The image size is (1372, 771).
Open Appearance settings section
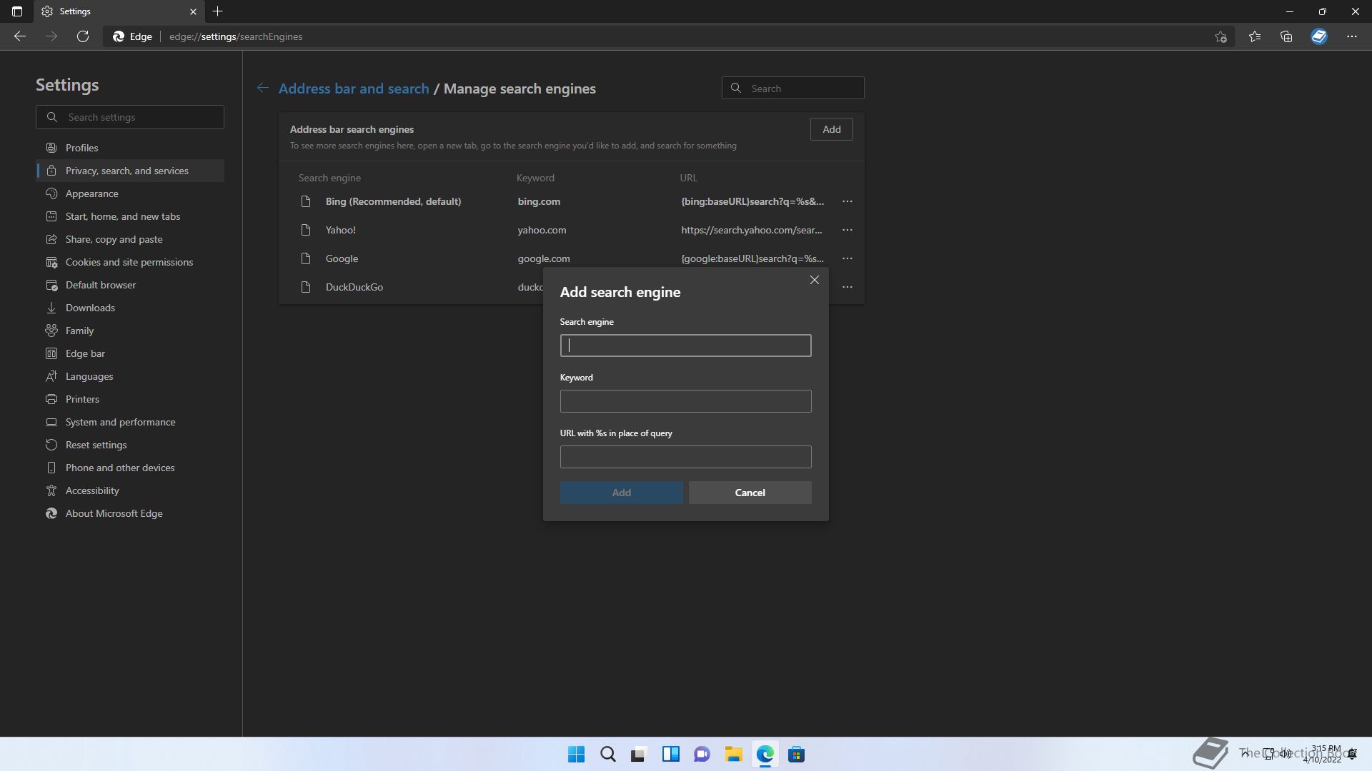pyautogui.click(x=130, y=193)
